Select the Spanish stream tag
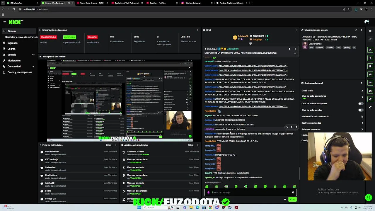The image size is (375, 211). tap(320, 47)
